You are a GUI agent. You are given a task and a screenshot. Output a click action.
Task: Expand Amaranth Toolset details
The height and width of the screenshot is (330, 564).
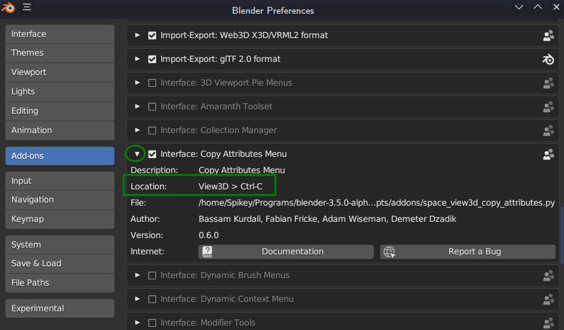click(137, 106)
